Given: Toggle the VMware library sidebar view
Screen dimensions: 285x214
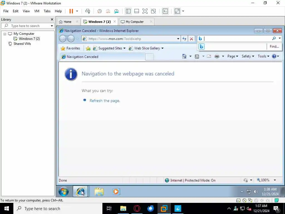Looking at the screenshot, I should point(128,11).
